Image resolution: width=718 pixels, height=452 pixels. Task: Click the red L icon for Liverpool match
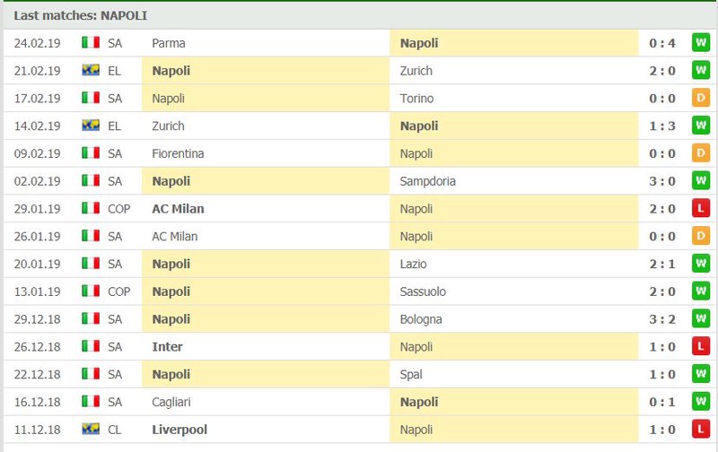point(700,430)
